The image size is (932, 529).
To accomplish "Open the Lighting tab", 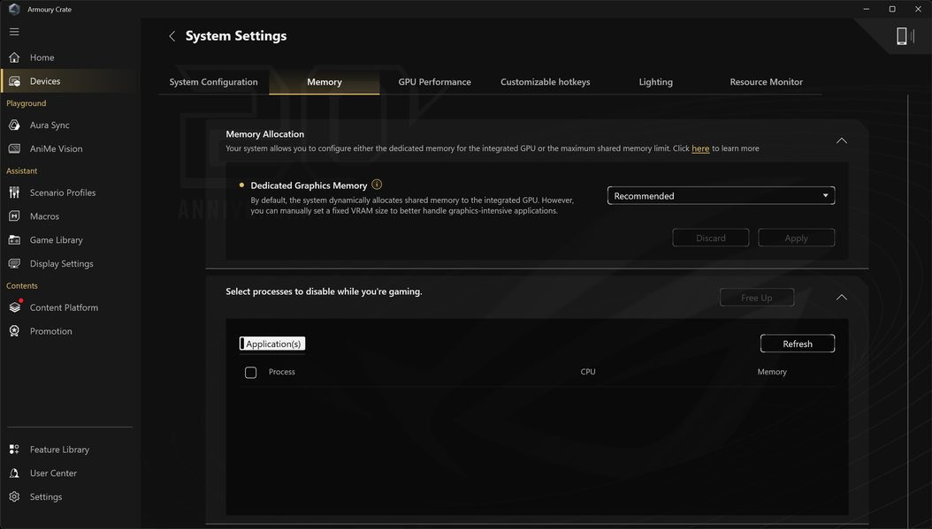I will coord(655,82).
